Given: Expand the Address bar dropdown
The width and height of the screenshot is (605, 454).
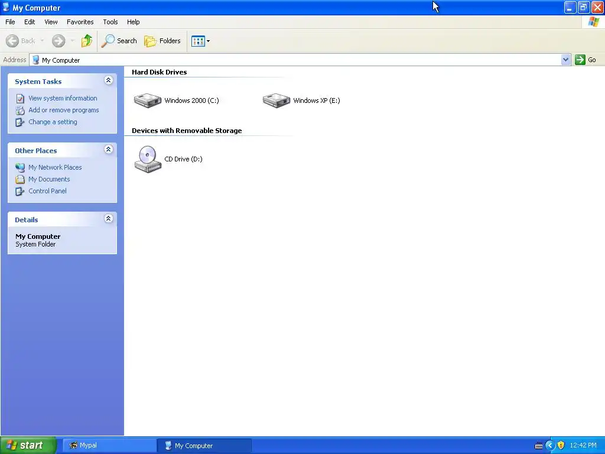Looking at the screenshot, I should (565, 60).
